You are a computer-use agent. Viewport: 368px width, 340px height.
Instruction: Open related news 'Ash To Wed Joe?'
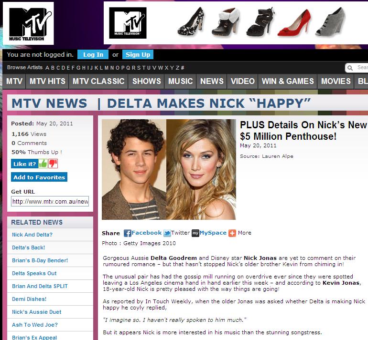point(35,325)
